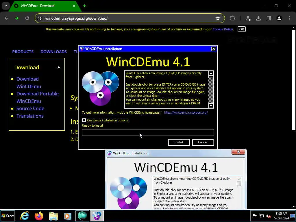Open the tab search dropdown arrow

tap(6, 6)
